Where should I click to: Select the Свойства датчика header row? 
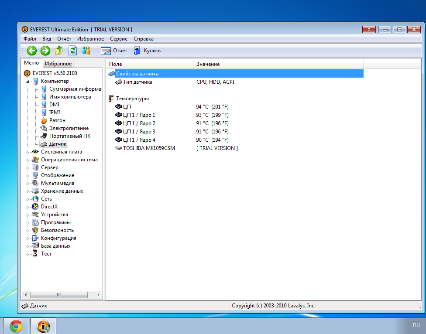(236, 74)
